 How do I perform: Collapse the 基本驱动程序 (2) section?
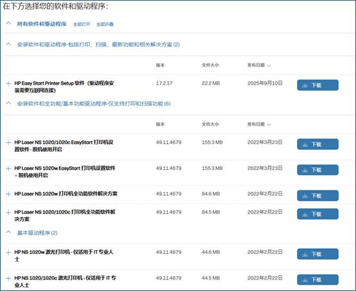coord(8,232)
